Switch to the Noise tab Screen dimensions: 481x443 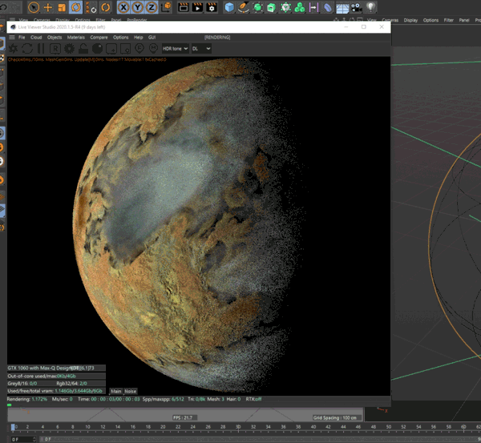[131, 391]
